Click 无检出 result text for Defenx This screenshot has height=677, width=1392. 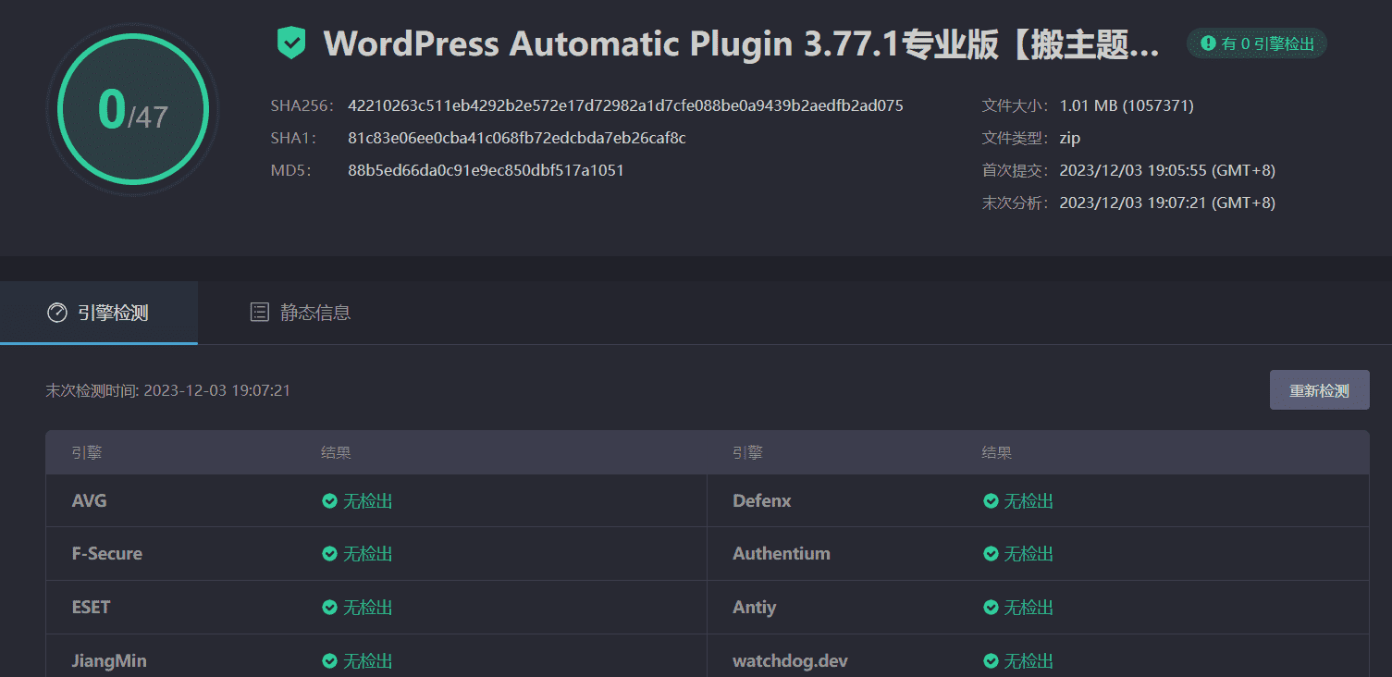coord(1029,501)
